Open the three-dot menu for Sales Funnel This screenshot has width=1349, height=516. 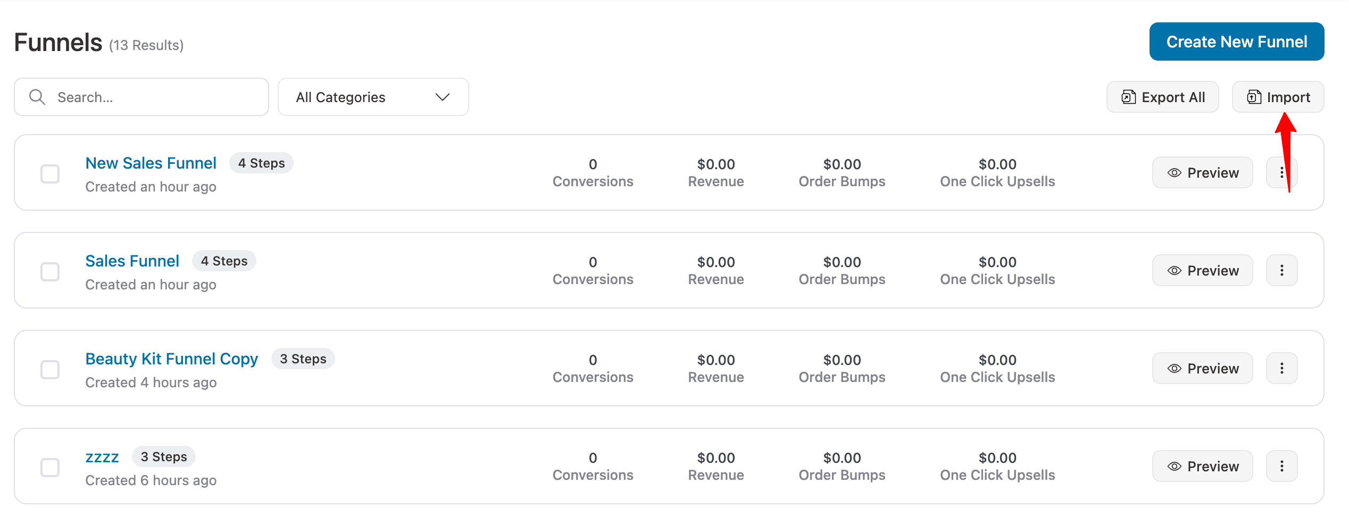[x=1281, y=270]
